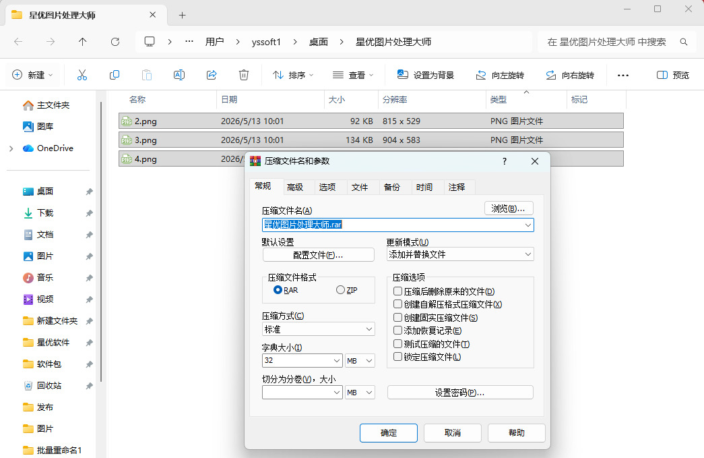Select the 3.png file row
704x458 pixels.
(371, 140)
